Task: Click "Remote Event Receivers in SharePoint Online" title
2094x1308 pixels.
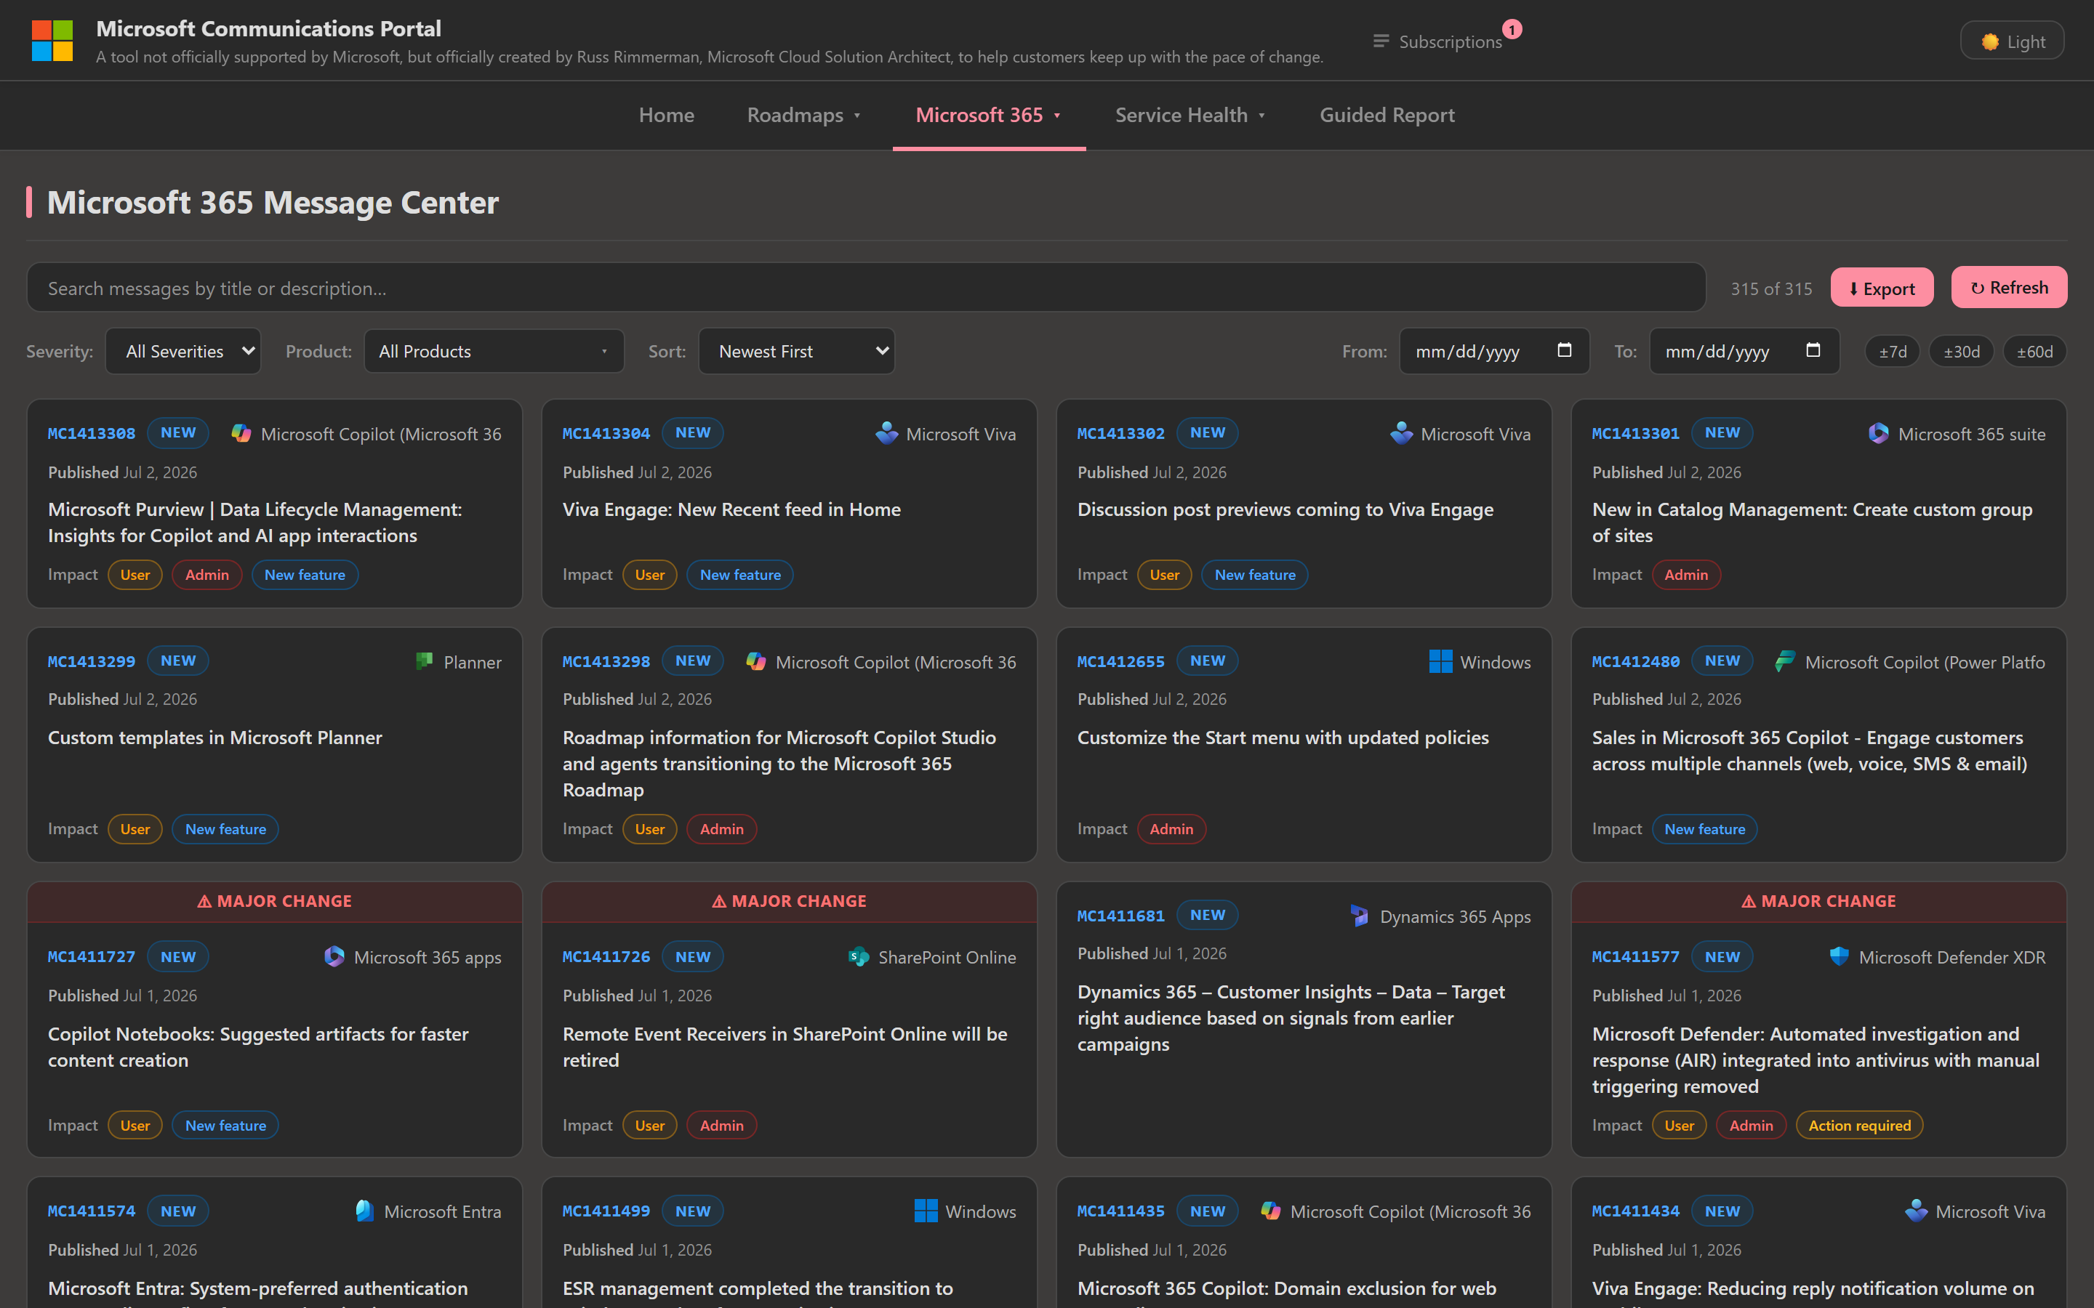Action: point(785,1046)
